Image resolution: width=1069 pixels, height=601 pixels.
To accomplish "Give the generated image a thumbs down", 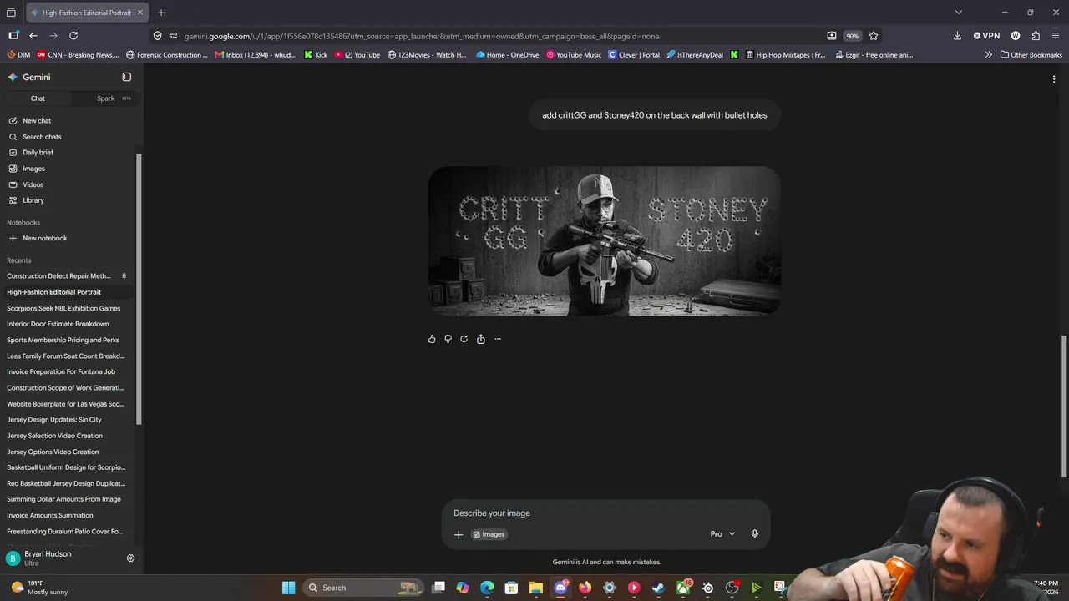I will (448, 339).
